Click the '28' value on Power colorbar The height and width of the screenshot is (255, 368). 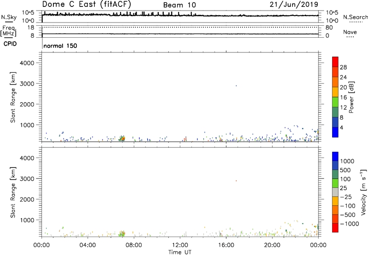tap(343, 67)
